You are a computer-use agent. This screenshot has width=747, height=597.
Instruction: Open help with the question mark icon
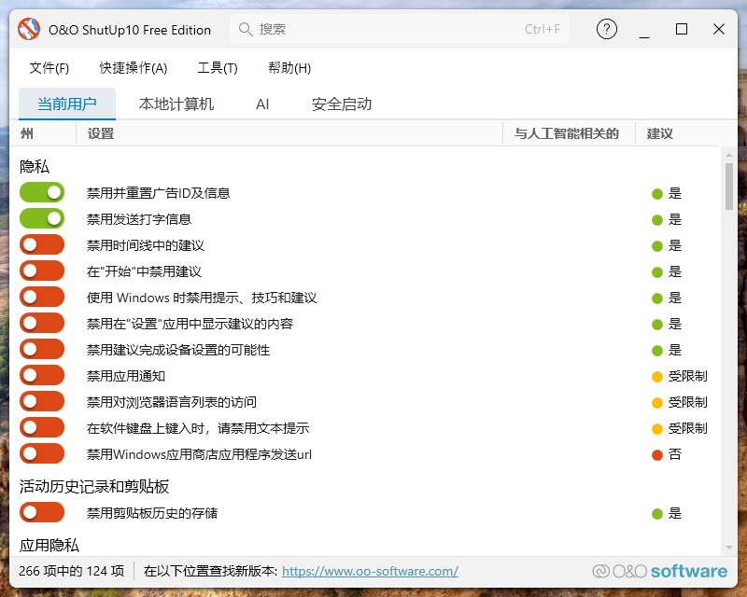(x=606, y=30)
